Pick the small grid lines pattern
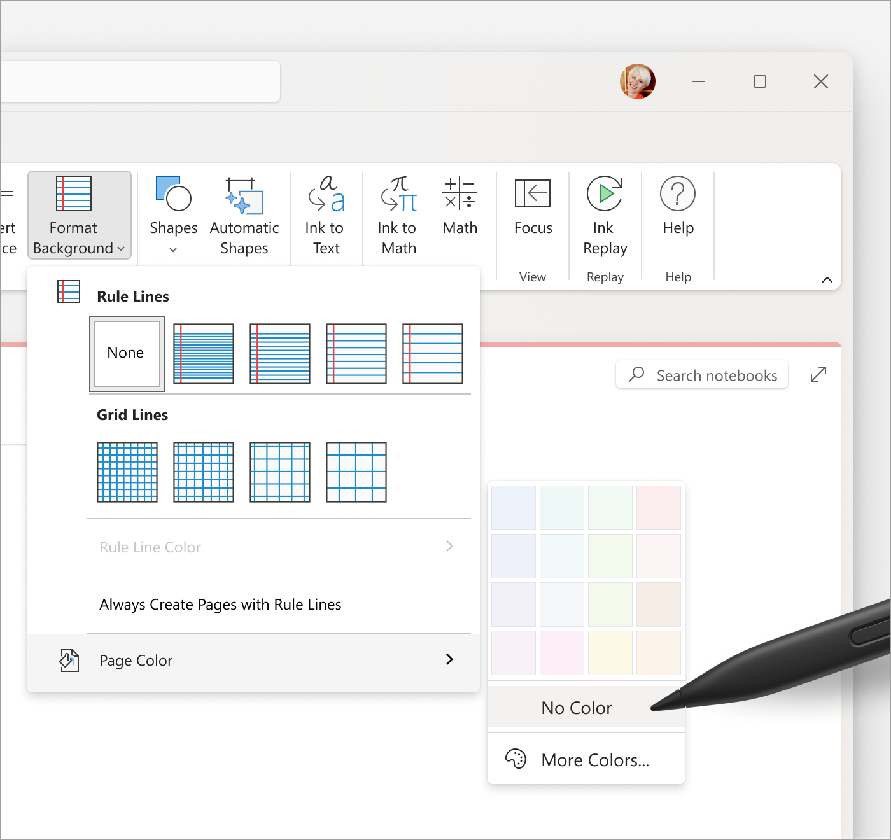 [127, 472]
